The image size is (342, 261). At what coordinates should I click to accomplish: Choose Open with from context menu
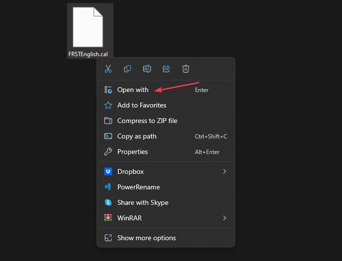tap(166, 90)
